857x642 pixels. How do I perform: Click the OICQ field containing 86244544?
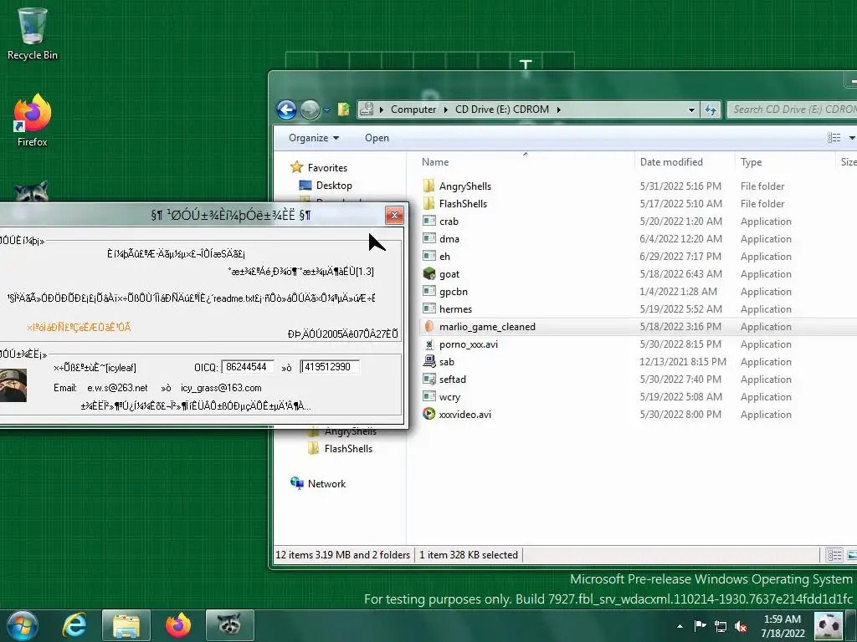point(248,367)
